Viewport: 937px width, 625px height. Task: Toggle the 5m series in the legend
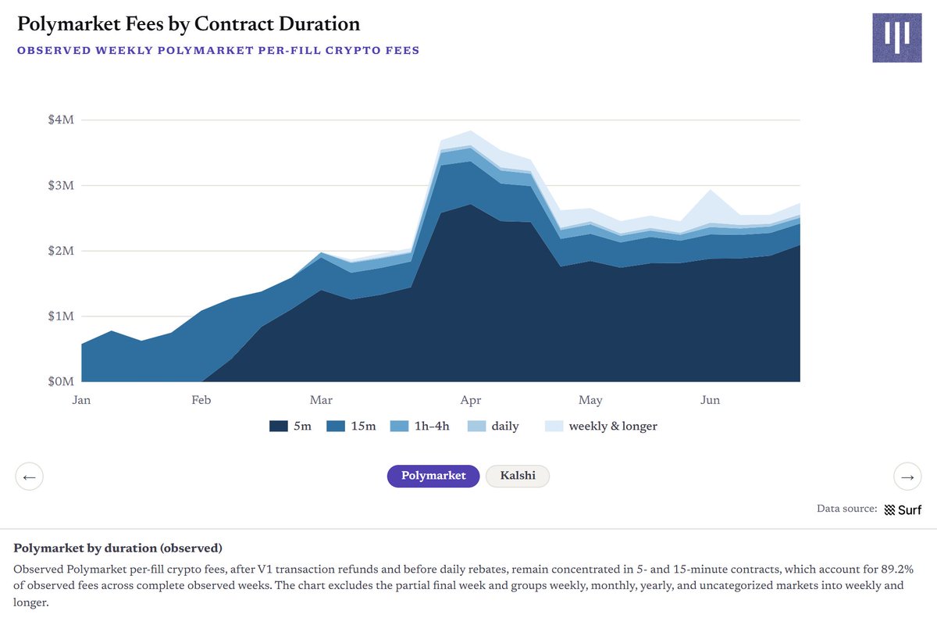[290, 427]
